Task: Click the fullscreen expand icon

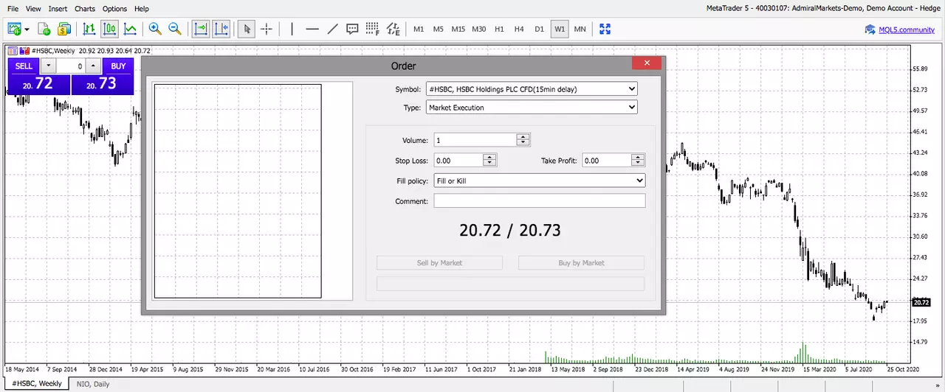Action: 605,29
